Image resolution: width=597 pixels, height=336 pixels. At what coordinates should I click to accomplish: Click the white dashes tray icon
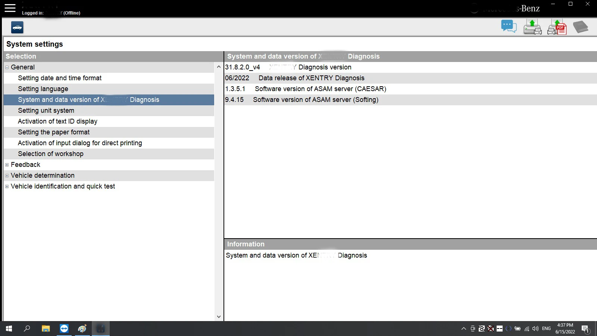[500, 329]
